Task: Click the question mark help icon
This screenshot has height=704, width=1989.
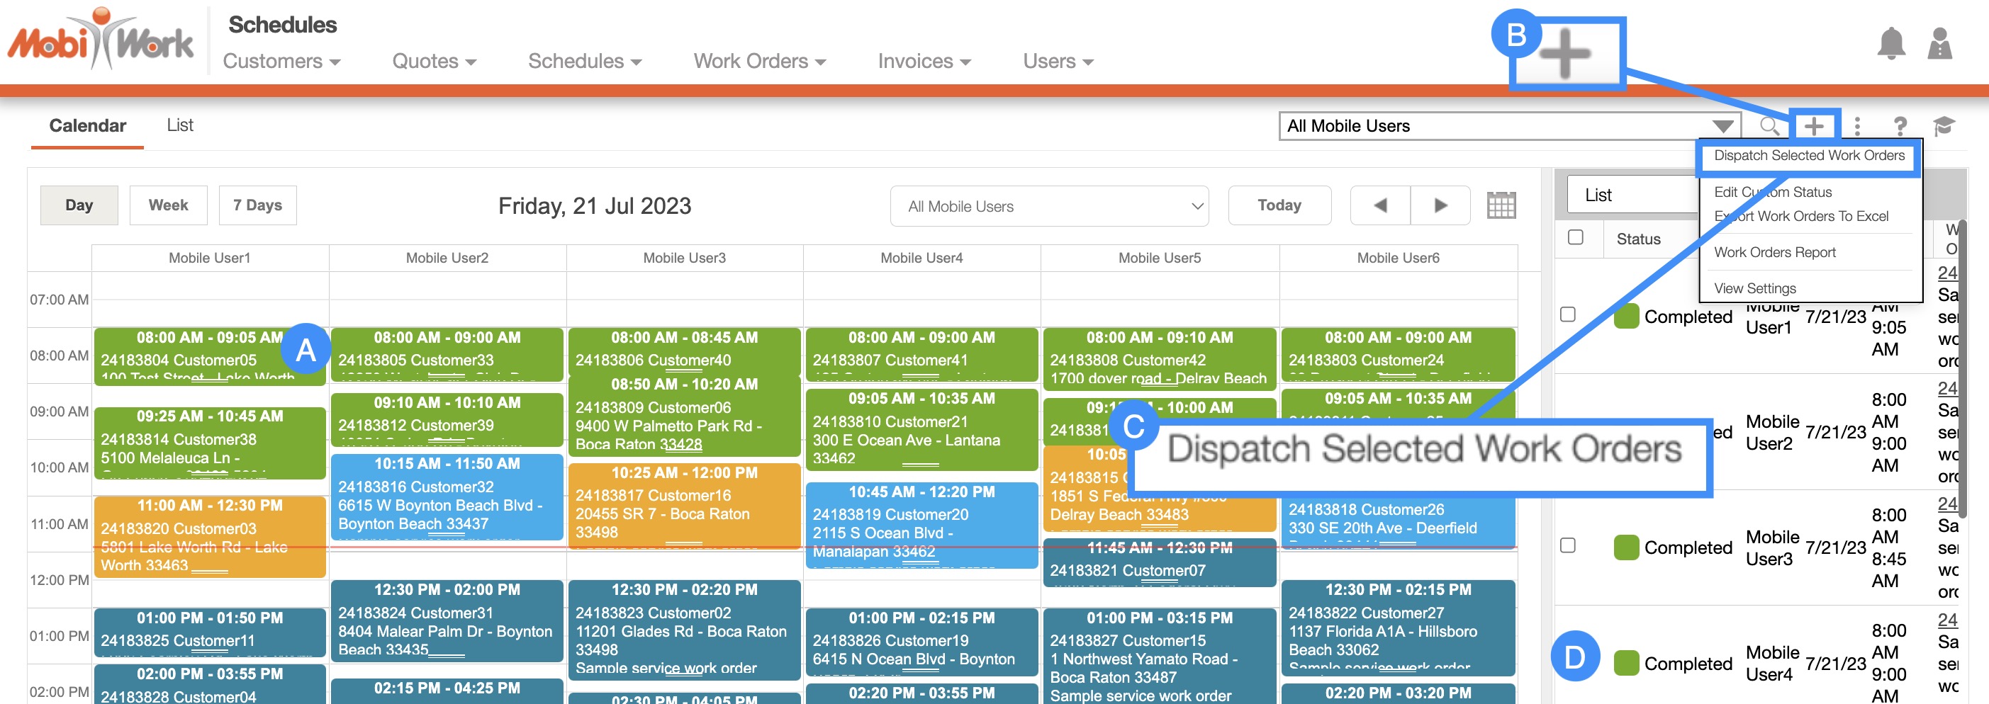Action: click(1900, 125)
